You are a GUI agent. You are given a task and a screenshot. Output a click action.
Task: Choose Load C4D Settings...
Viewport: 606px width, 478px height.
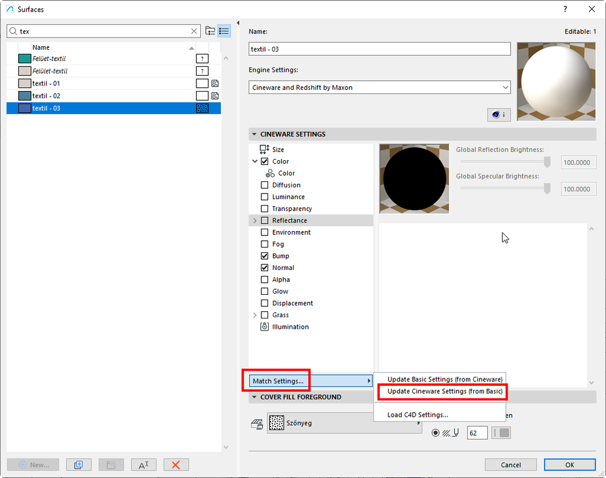[418, 415]
